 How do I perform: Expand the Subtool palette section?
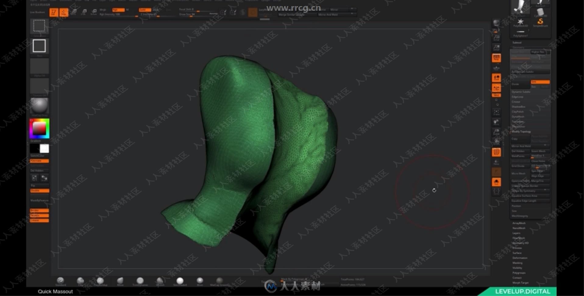tap(517, 43)
